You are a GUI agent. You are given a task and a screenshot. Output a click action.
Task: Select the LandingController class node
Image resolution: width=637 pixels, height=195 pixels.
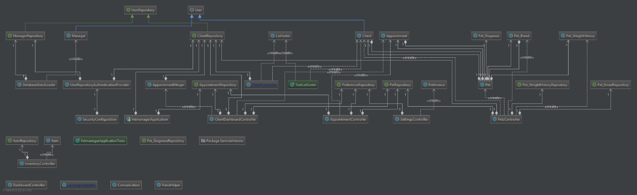pyautogui.click(x=78, y=185)
